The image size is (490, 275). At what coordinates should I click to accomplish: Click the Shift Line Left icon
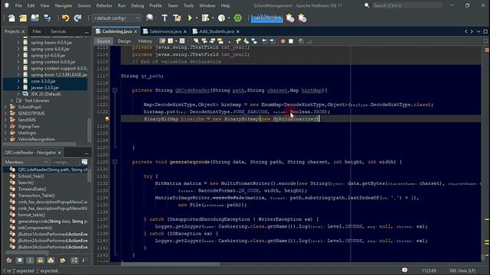click(264, 41)
